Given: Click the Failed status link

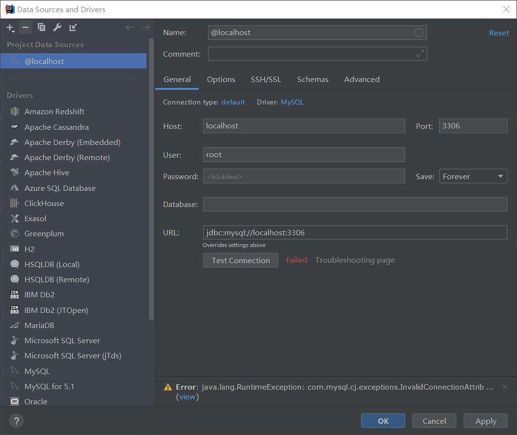Looking at the screenshot, I should tap(296, 260).
